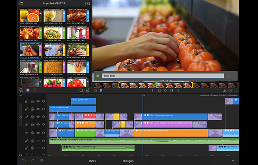Lock the Lake Fly Over audio track
Screen dimensions: 258x165
[32, 148]
